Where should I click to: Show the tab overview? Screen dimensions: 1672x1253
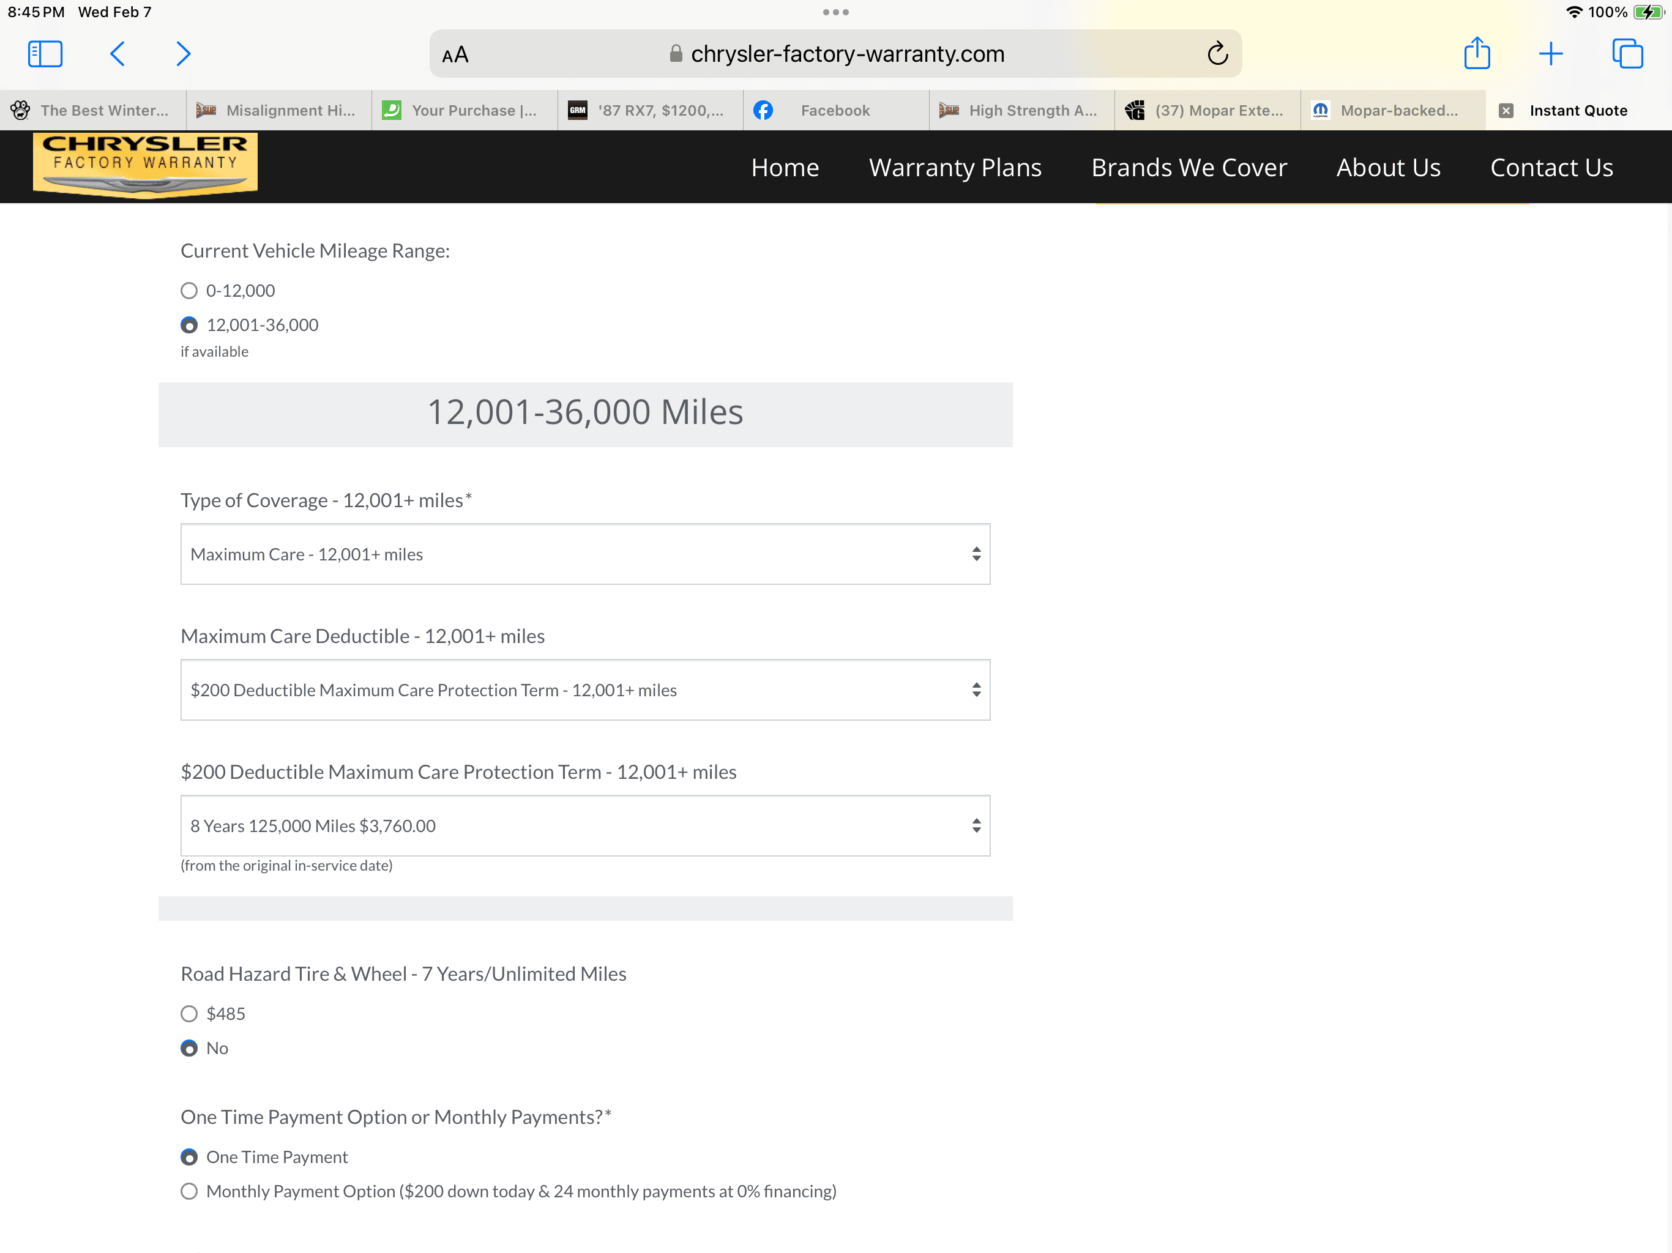pos(1627,54)
